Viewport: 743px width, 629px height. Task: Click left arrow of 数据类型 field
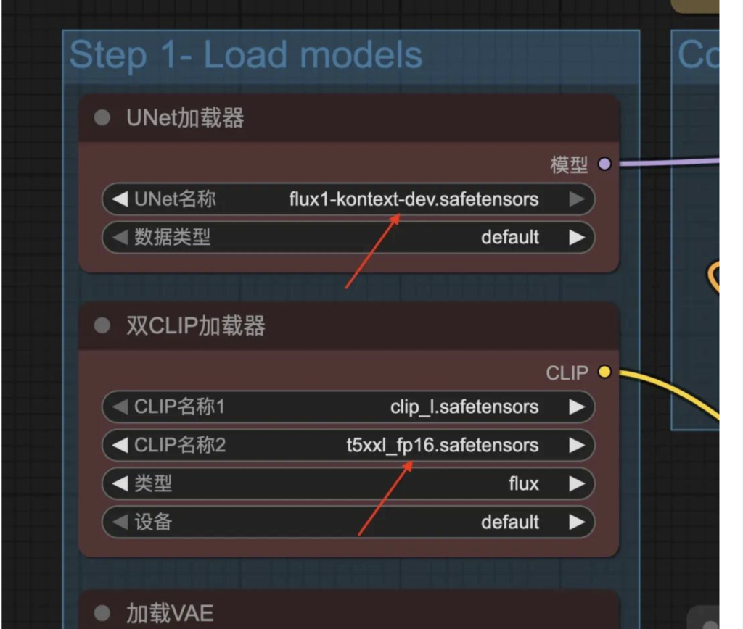pyautogui.click(x=120, y=237)
